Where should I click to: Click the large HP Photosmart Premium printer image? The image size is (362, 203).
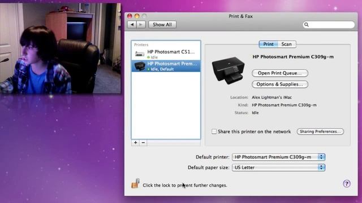click(228, 70)
